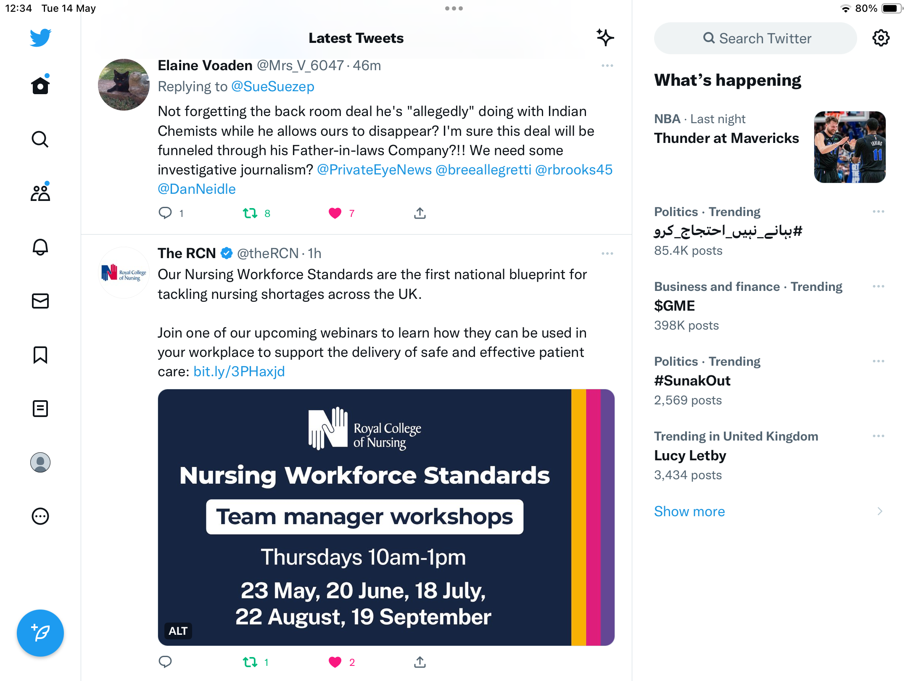Switch timeline view with sparkle icon
This screenshot has width=908, height=681.
coord(605,37)
